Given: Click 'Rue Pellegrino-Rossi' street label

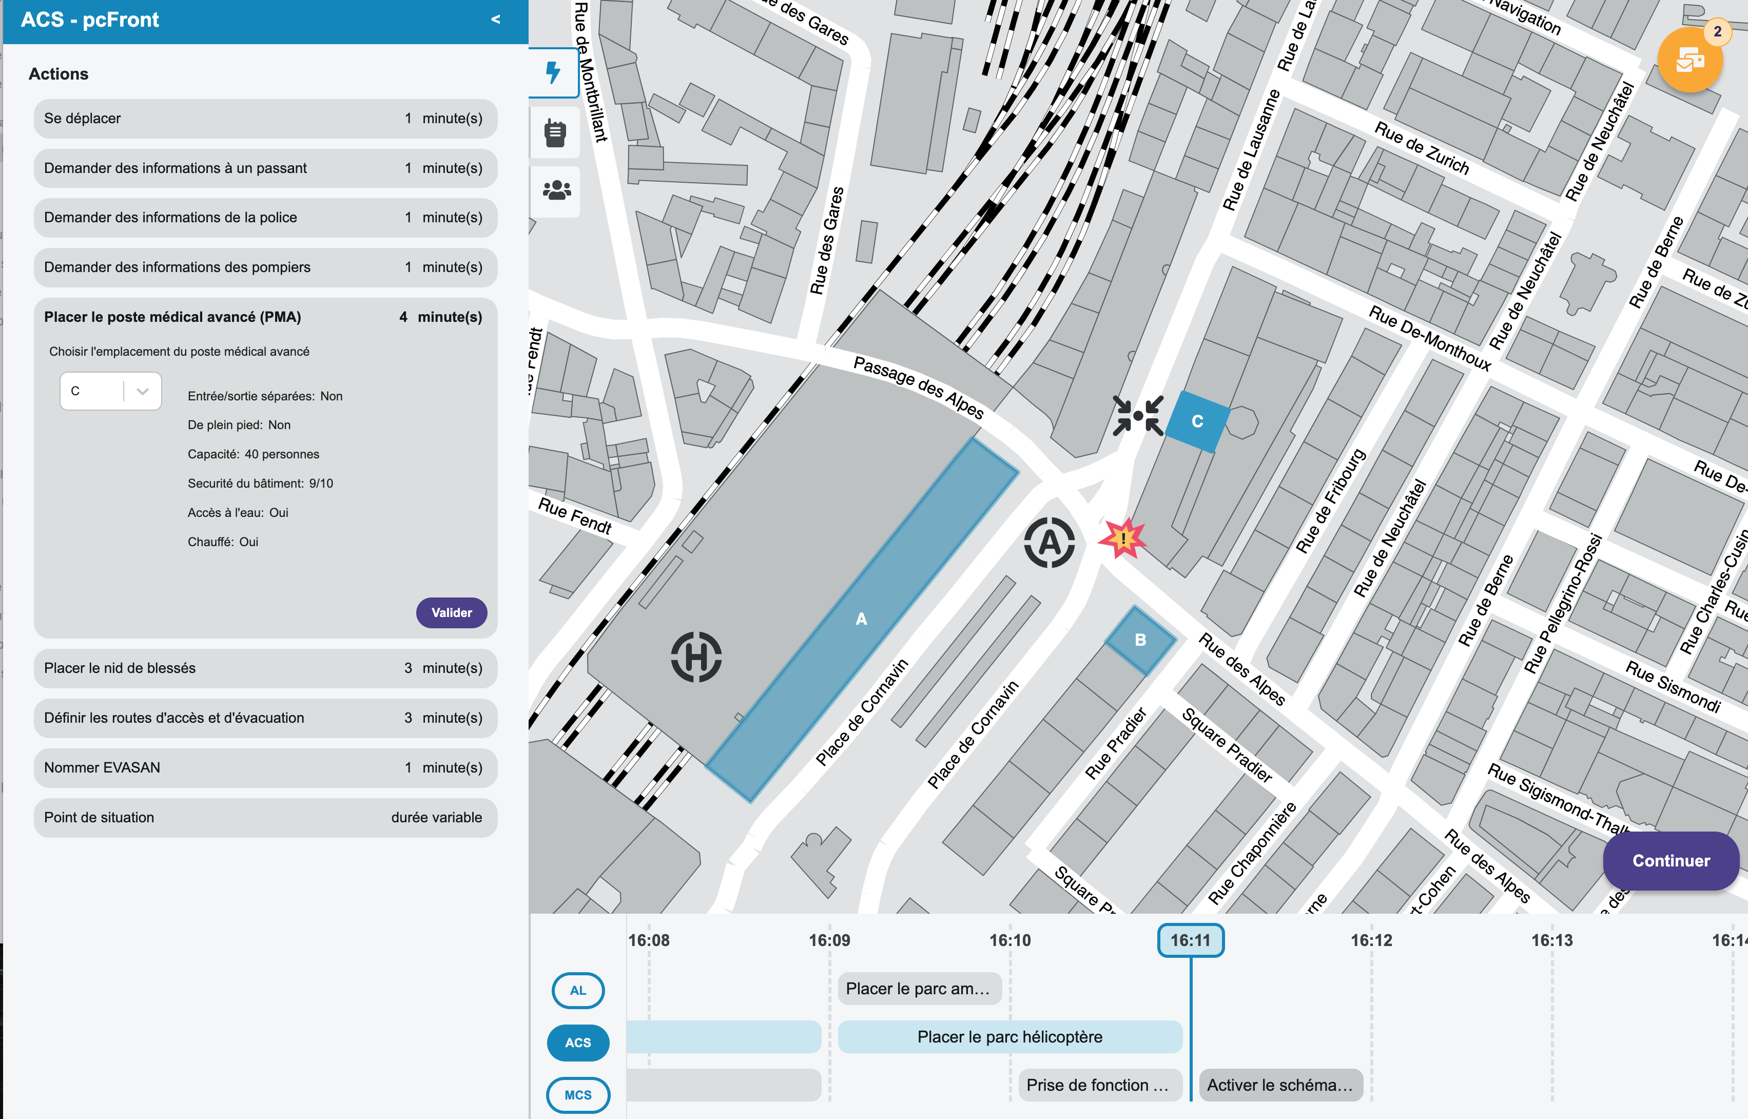Looking at the screenshot, I should tap(1563, 604).
